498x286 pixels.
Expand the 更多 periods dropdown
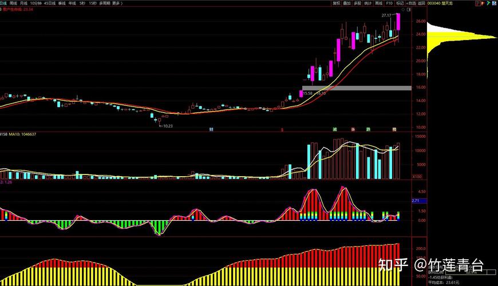117,3
